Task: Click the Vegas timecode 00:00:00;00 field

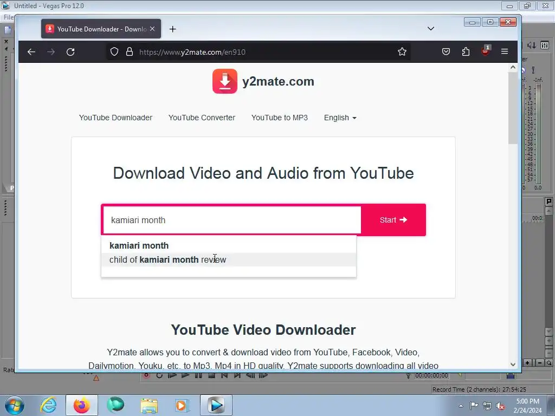Action: tap(431, 375)
